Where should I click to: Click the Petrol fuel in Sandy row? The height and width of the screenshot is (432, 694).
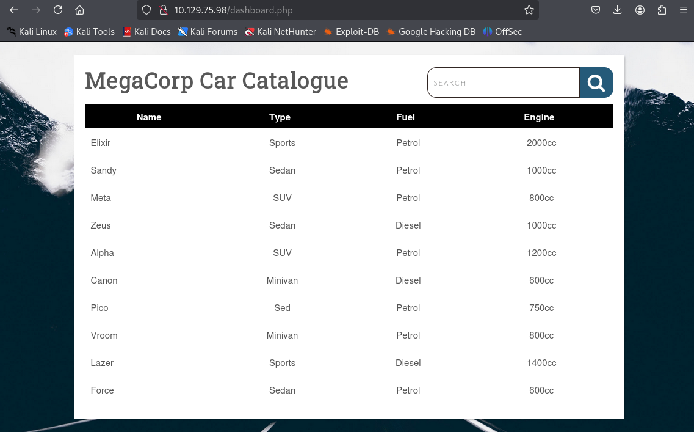408,170
